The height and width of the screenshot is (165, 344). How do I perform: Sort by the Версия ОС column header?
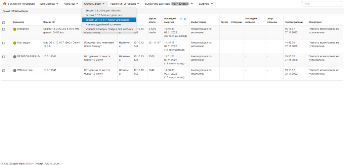click(49, 22)
